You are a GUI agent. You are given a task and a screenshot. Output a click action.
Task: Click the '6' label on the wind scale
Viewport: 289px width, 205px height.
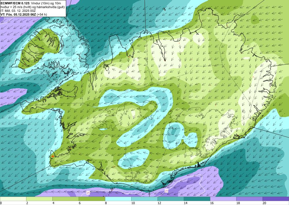pos(80,203)
